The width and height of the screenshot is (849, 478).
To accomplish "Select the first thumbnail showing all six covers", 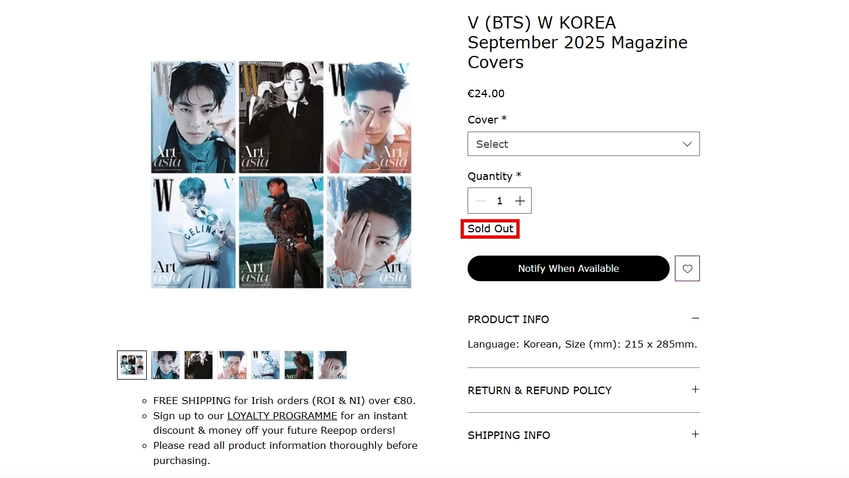I will point(132,365).
